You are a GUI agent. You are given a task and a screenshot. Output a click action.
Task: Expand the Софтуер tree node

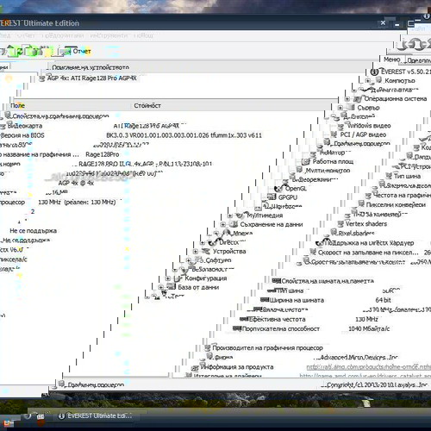coord(189,260)
